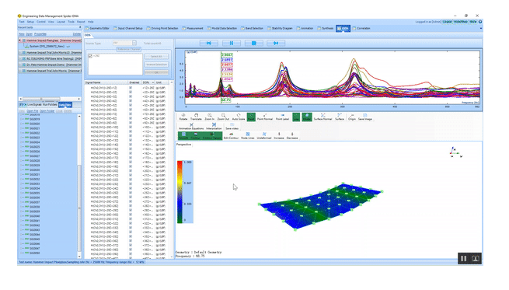Switch to the Synthesis tab

[326, 28]
